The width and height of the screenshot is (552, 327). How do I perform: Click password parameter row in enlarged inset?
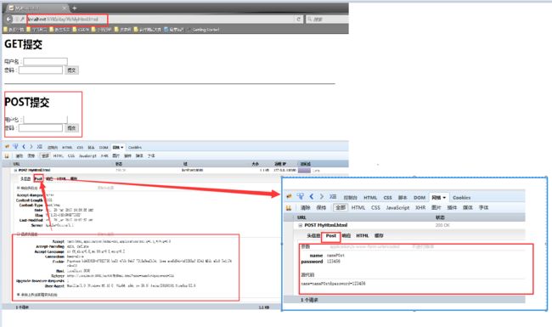coord(320,262)
